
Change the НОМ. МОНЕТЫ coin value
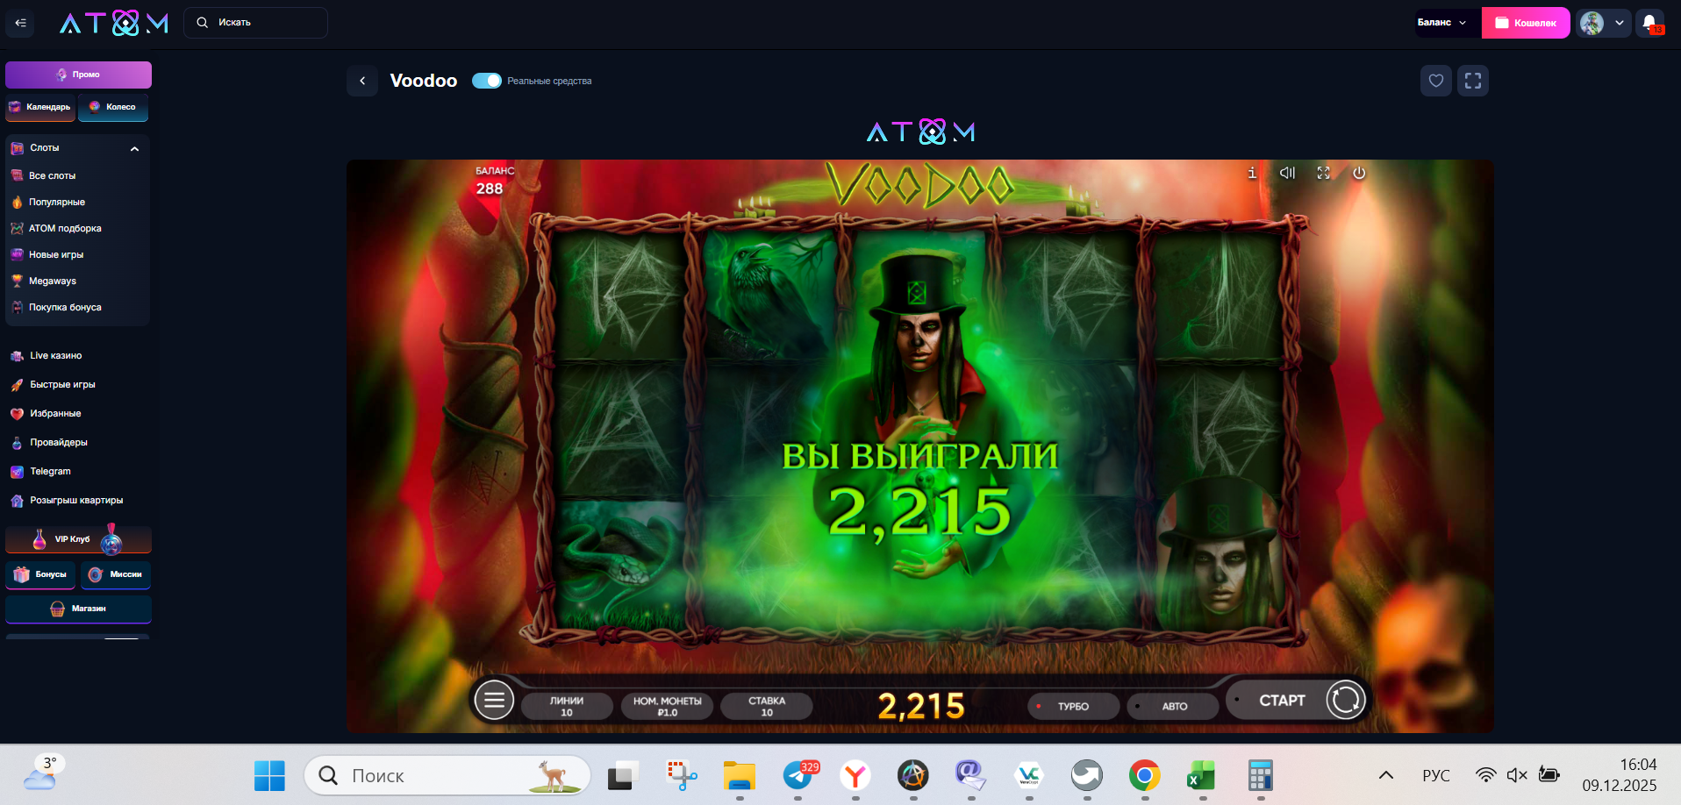coord(668,706)
